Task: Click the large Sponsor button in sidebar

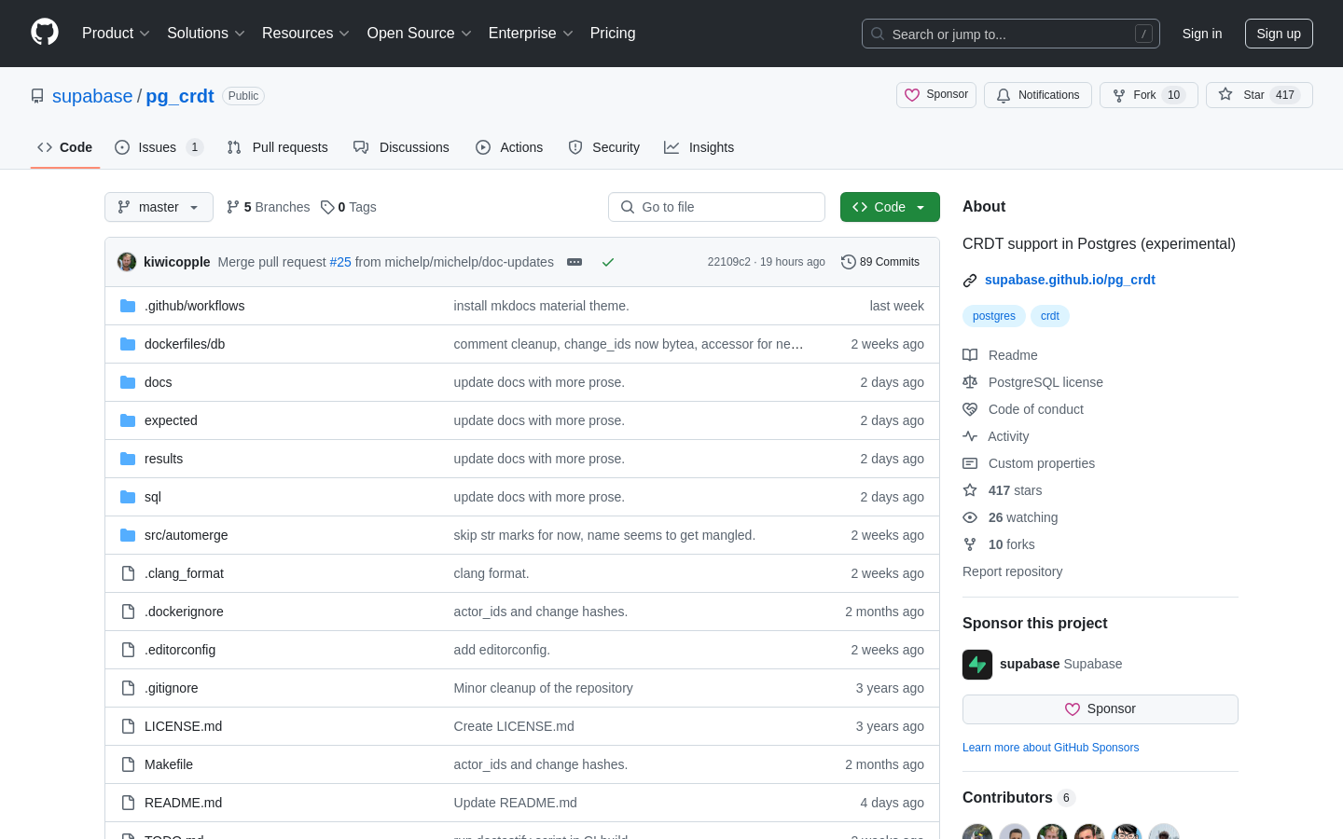Action: (1101, 709)
